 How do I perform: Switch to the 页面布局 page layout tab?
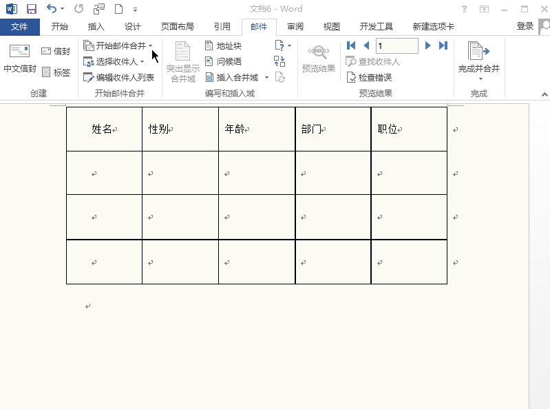pos(178,27)
